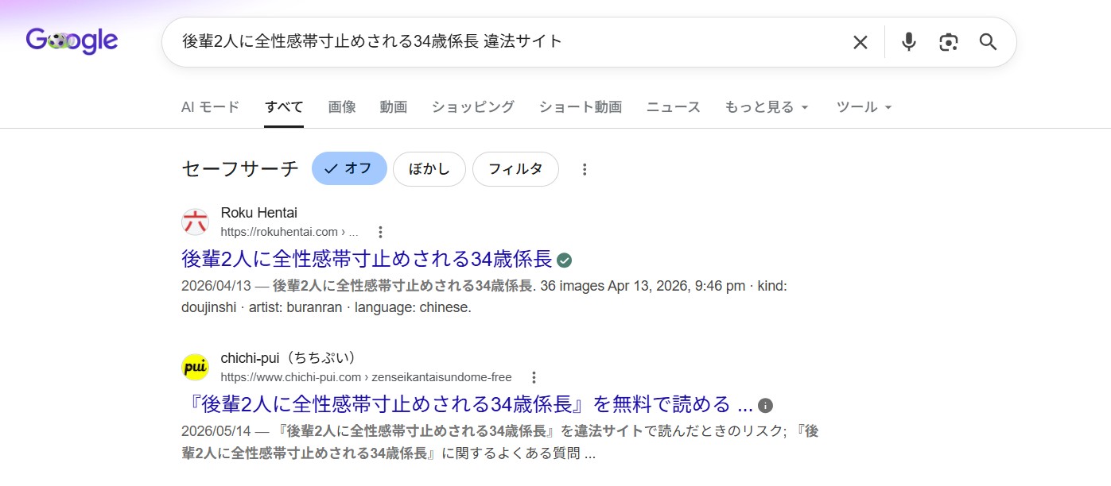Click the verified badge on the Roku Hentai title
This screenshot has height=486, width=1111.
pyautogui.click(x=565, y=260)
